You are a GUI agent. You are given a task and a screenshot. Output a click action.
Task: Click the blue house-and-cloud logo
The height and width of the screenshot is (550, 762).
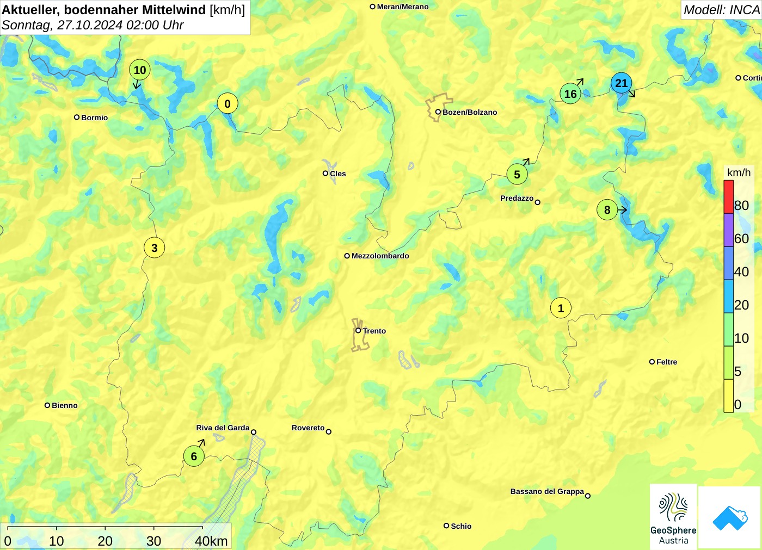(730, 517)
